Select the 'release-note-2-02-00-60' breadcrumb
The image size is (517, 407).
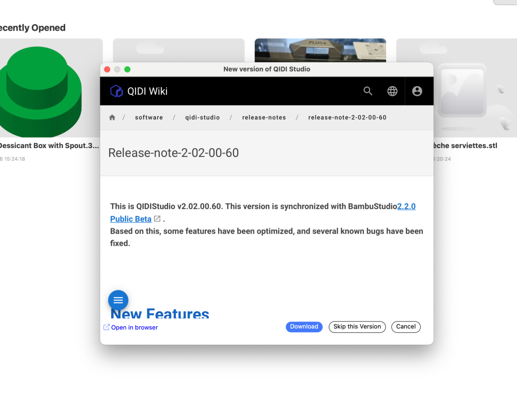pos(347,117)
